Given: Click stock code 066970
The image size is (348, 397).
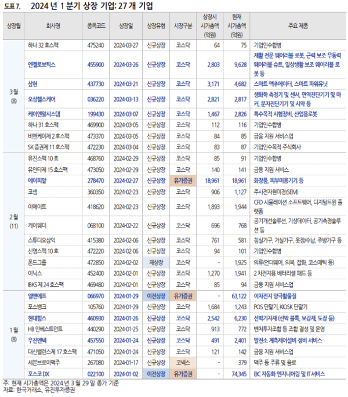Looking at the screenshot, I should [96, 296].
